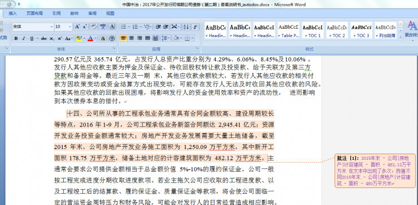Select the 批注 [1] comment balloon
This screenshot has width=418, height=205.
[375, 171]
